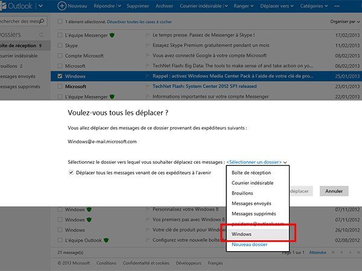The image size is (362, 271).
Task: Open the Outlook app switcher chevron
Action: (40, 6)
